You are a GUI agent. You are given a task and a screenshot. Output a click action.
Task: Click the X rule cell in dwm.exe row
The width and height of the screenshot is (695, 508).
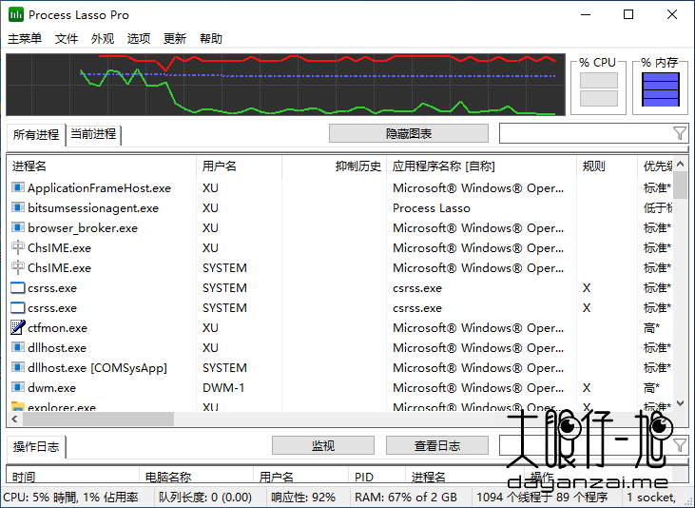pos(587,388)
